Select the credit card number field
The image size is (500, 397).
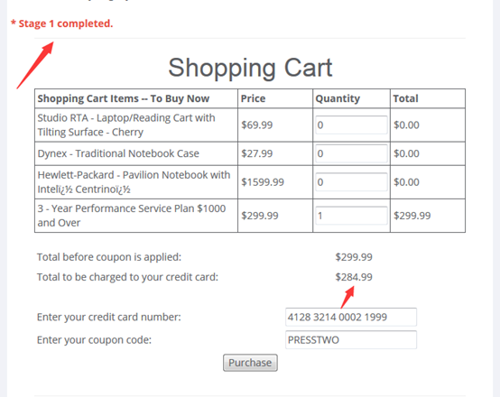point(351,317)
